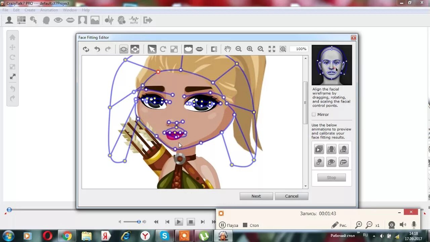
Task: Click the Stop button
Action: click(332, 177)
